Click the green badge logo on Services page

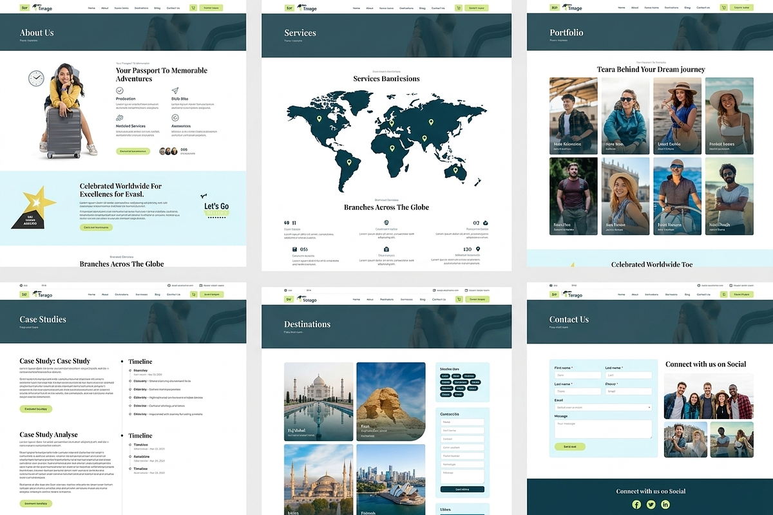289,8
